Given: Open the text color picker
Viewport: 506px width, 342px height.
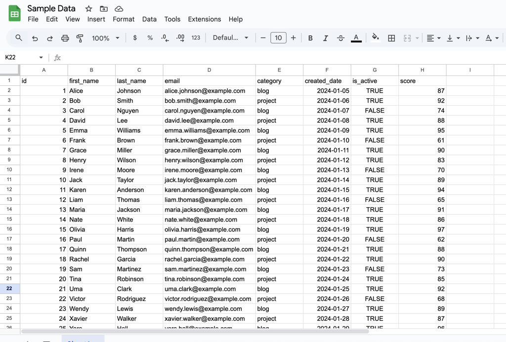Looking at the screenshot, I should (x=356, y=38).
